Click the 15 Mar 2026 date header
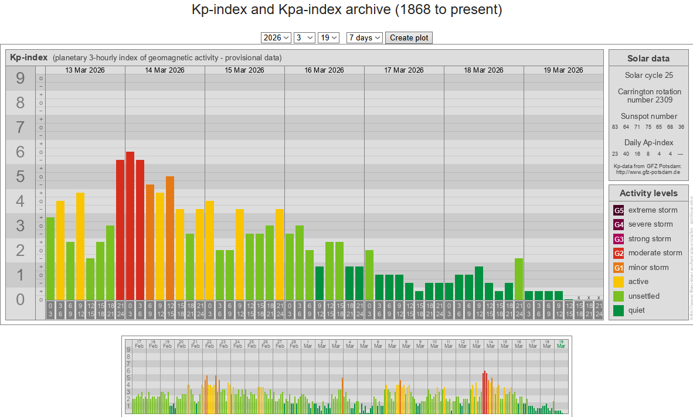 point(244,70)
